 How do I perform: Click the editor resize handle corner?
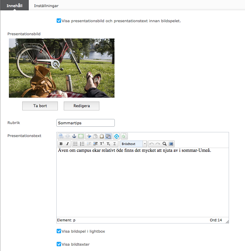tap(227, 222)
